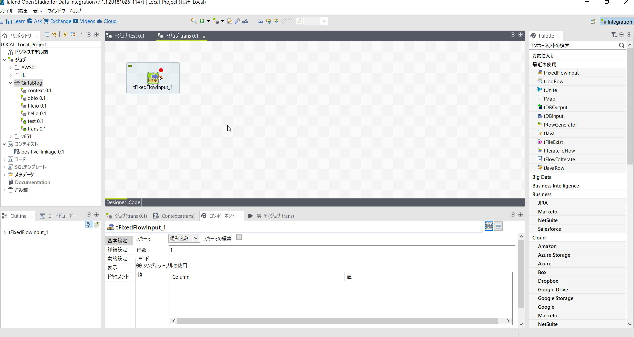Switch to the Code view of the job
This screenshot has width=634, height=337.
coord(134,202)
